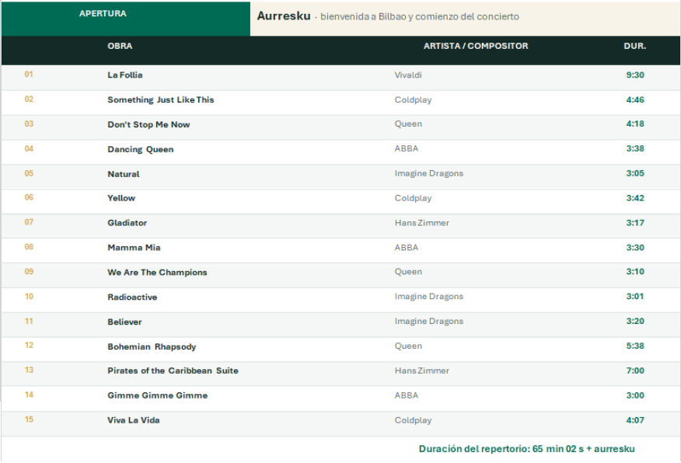Click the song title Yellow
The height and width of the screenshot is (463, 681).
(x=121, y=198)
